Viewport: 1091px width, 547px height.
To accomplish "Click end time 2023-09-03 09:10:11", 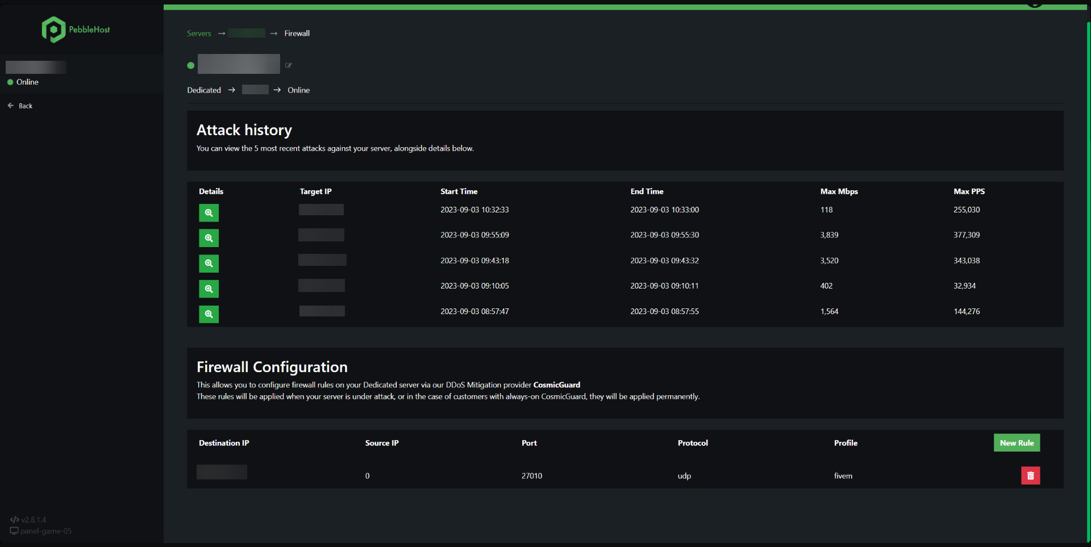I will click(664, 286).
